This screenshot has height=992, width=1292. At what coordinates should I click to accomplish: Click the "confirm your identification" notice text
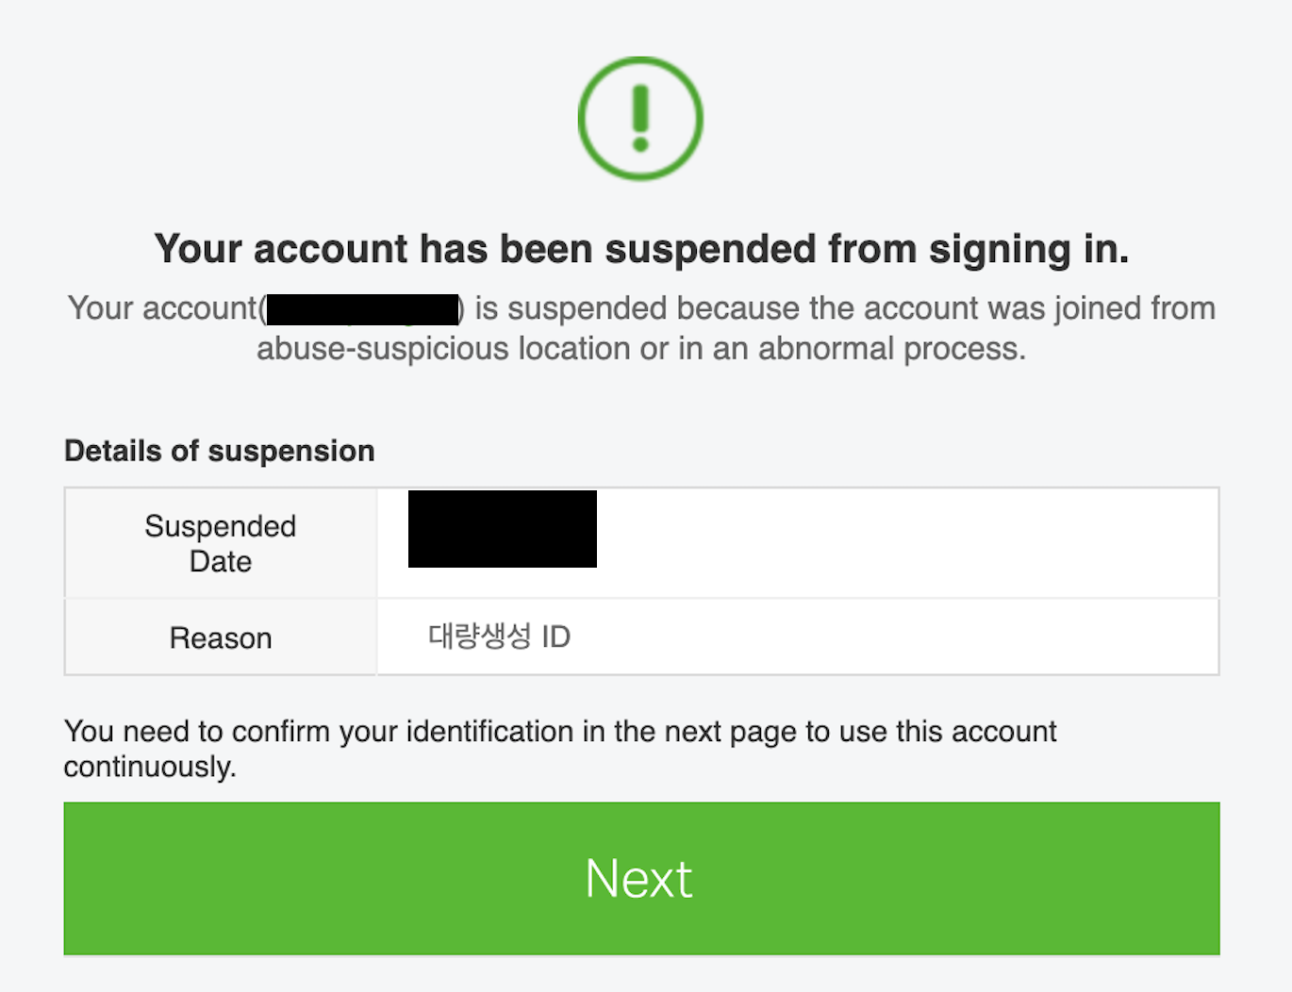point(560,732)
